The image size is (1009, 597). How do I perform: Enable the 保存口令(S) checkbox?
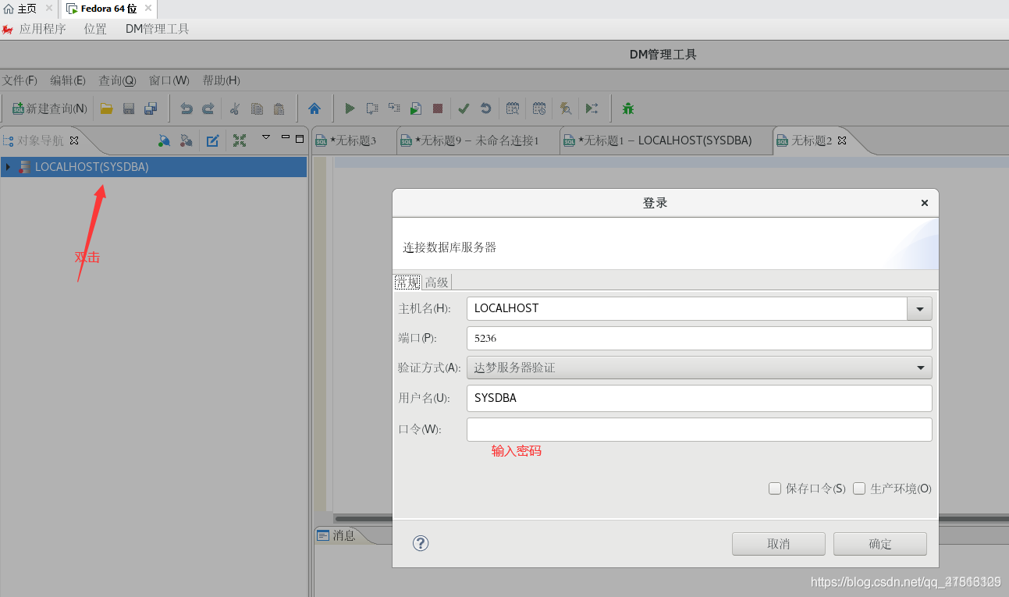[x=775, y=489]
